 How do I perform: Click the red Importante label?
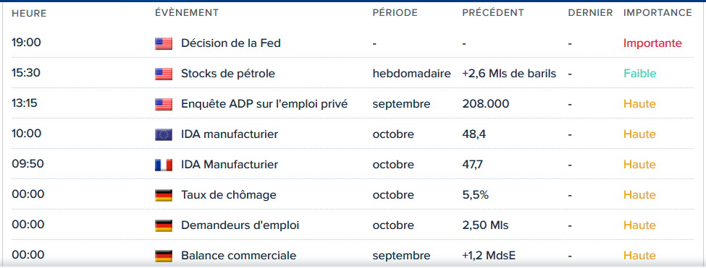[652, 43]
